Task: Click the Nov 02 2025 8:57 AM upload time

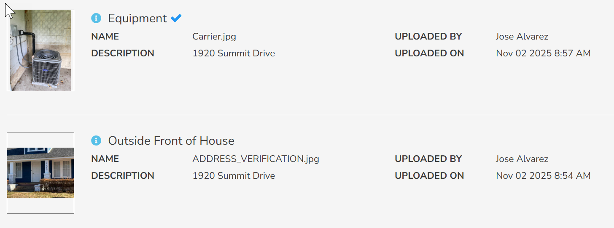Action: (543, 53)
